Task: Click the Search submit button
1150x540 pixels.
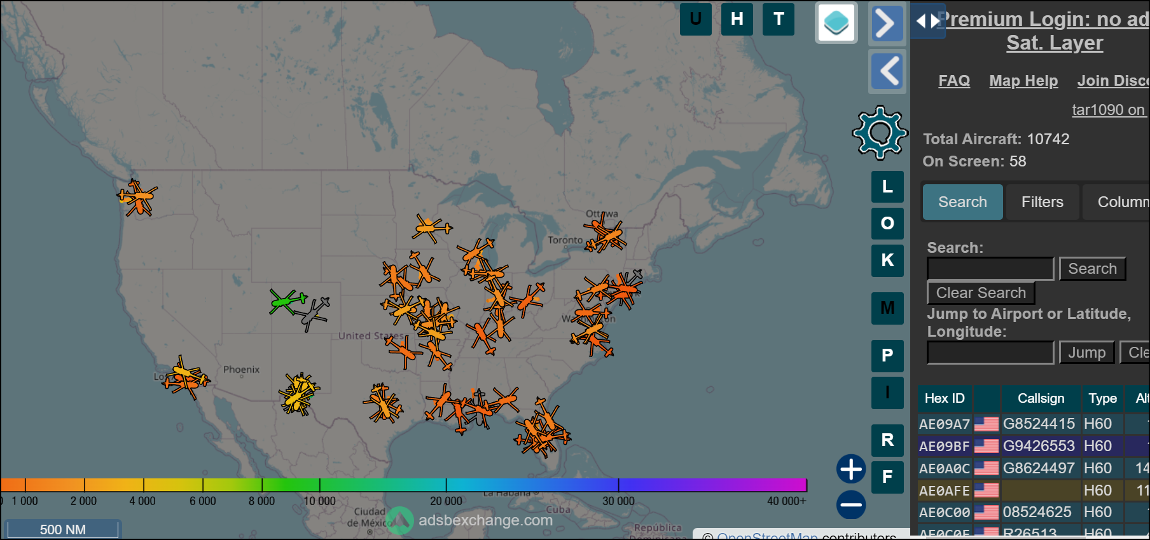Action: [x=1092, y=269]
